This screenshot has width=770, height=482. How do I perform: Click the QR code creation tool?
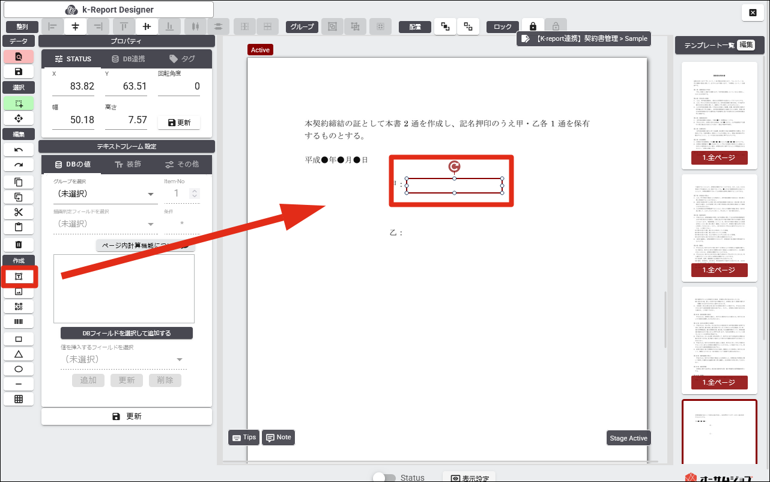[19, 307]
